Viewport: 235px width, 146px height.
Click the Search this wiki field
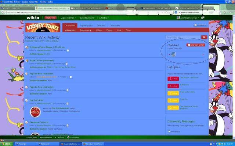[x=183, y=37]
